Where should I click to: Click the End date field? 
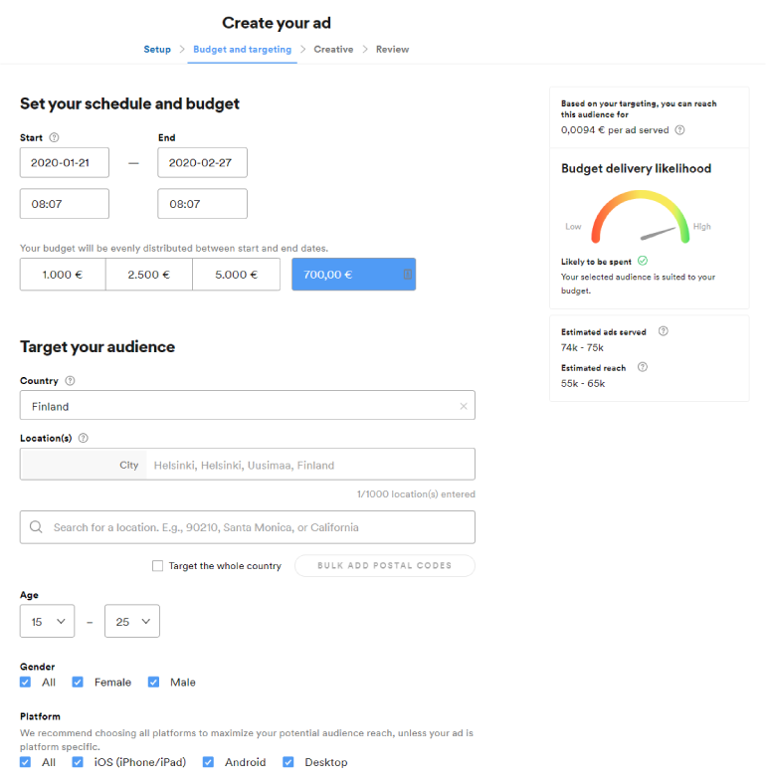[202, 162]
